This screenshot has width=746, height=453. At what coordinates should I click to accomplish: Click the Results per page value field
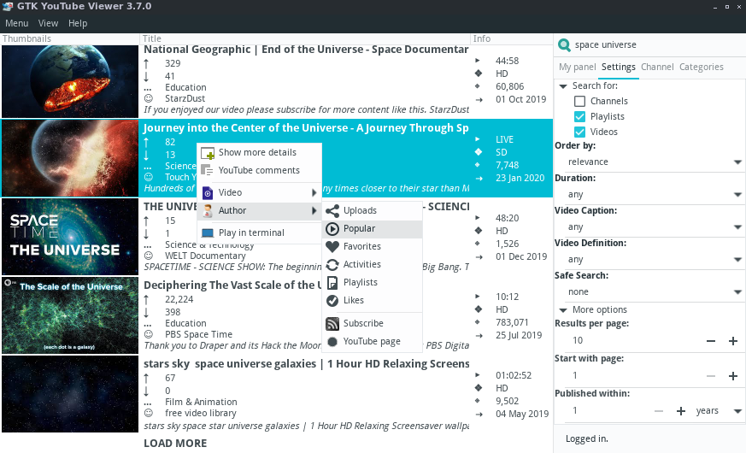pos(635,341)
